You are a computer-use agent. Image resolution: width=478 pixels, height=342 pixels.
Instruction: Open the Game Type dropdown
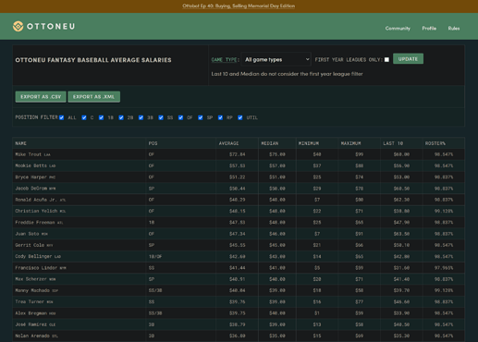[276, 59]
